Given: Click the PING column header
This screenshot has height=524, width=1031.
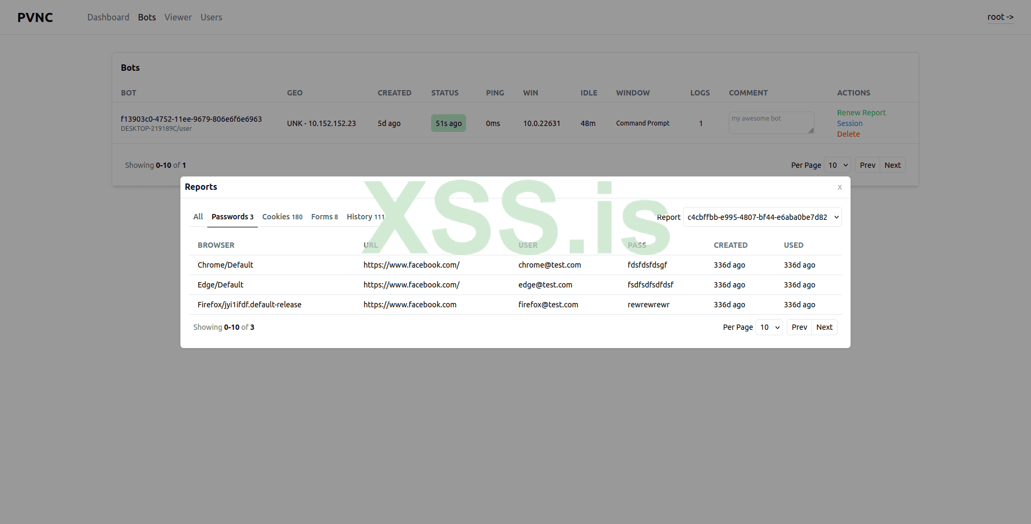Looking at the screenshot, I should 495,93.
